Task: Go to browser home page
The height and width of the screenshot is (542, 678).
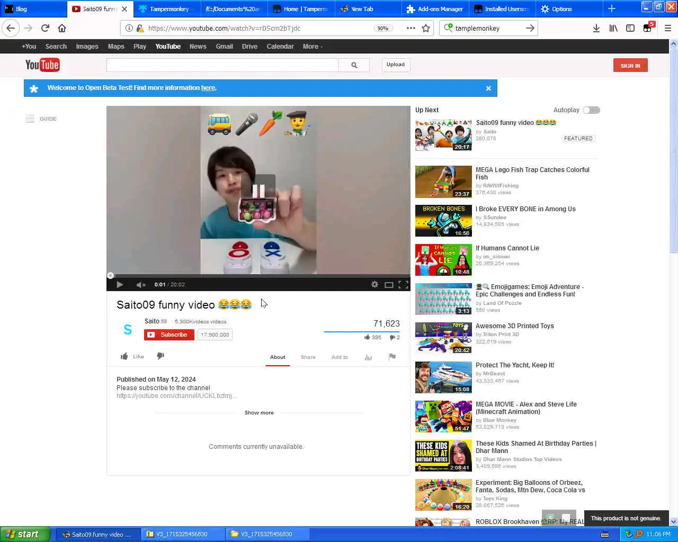Action: pyautogui.click(x=62, y=28)
